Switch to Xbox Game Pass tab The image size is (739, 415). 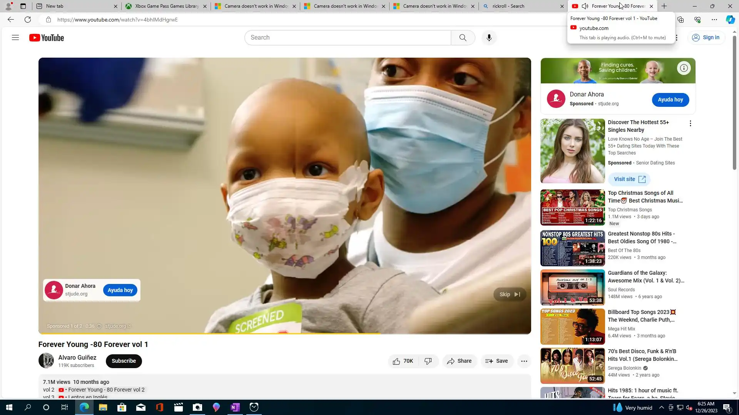166,6
